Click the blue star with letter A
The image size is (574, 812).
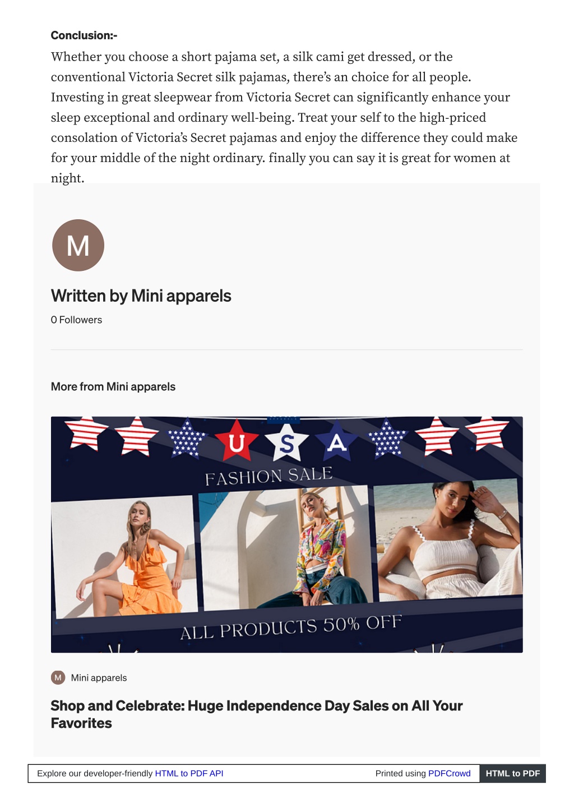pos(336,441)
